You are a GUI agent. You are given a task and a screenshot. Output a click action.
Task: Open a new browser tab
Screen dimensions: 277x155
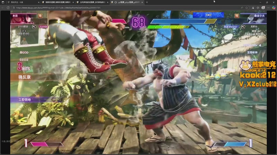[147, 2]
